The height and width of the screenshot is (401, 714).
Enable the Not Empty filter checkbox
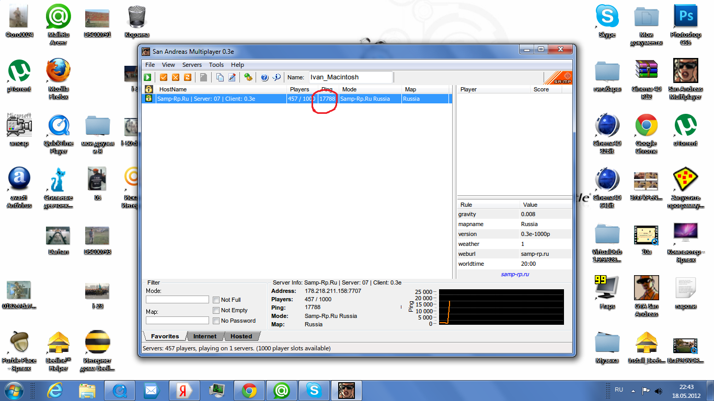tap(216, 310)
